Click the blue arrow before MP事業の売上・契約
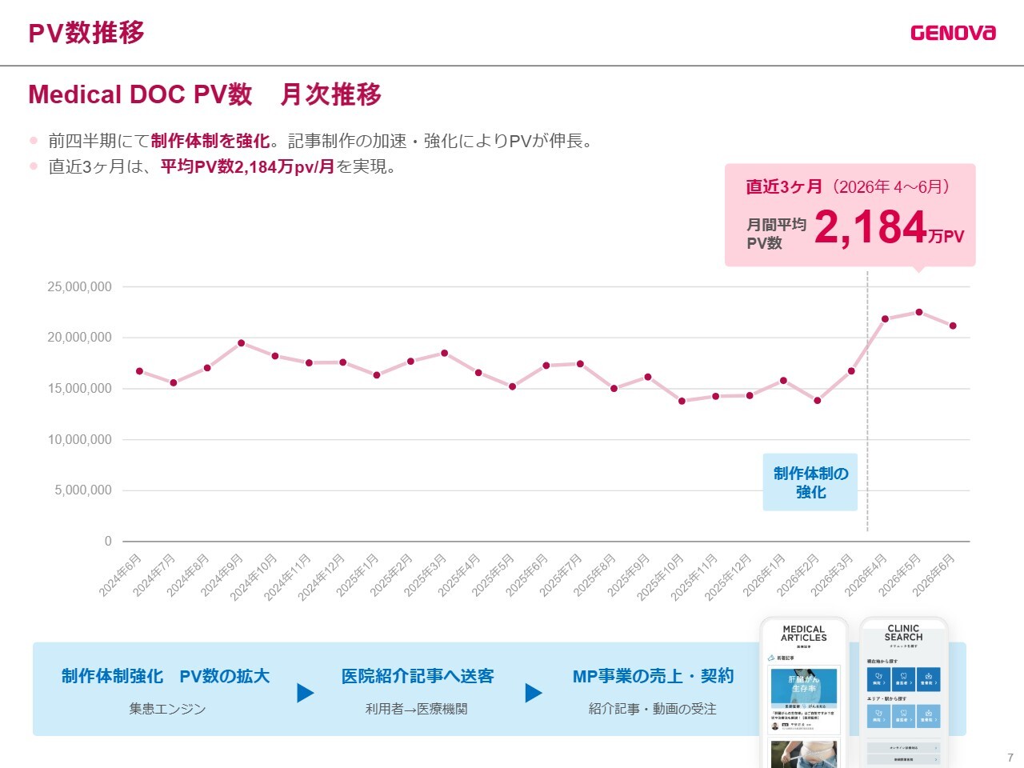Image resolution: width=1024 pixels, height=768 pixels. [534, 693]
